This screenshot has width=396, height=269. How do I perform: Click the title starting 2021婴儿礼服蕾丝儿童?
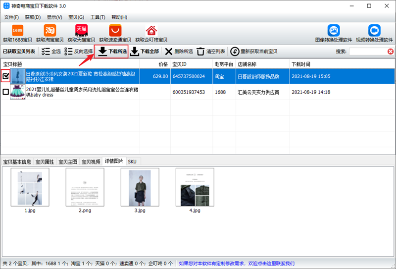pyautogui.click(x=82, y=92)
